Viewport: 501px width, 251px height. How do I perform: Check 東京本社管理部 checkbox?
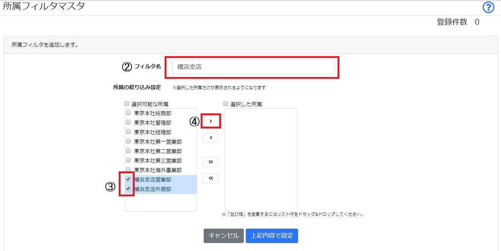click(x=128, y=122)
